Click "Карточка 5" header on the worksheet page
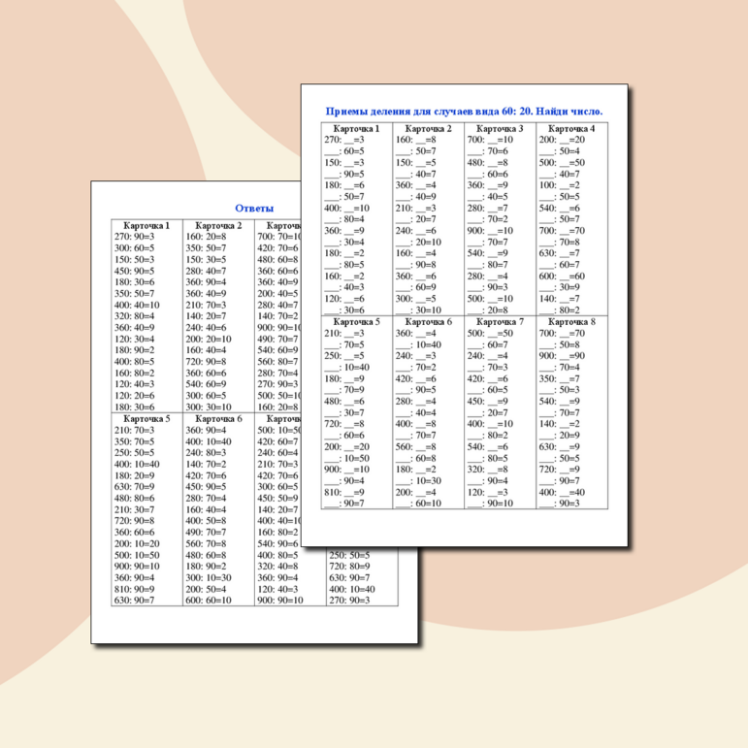This screenshot has width=748, height=748. click(356, 321)
